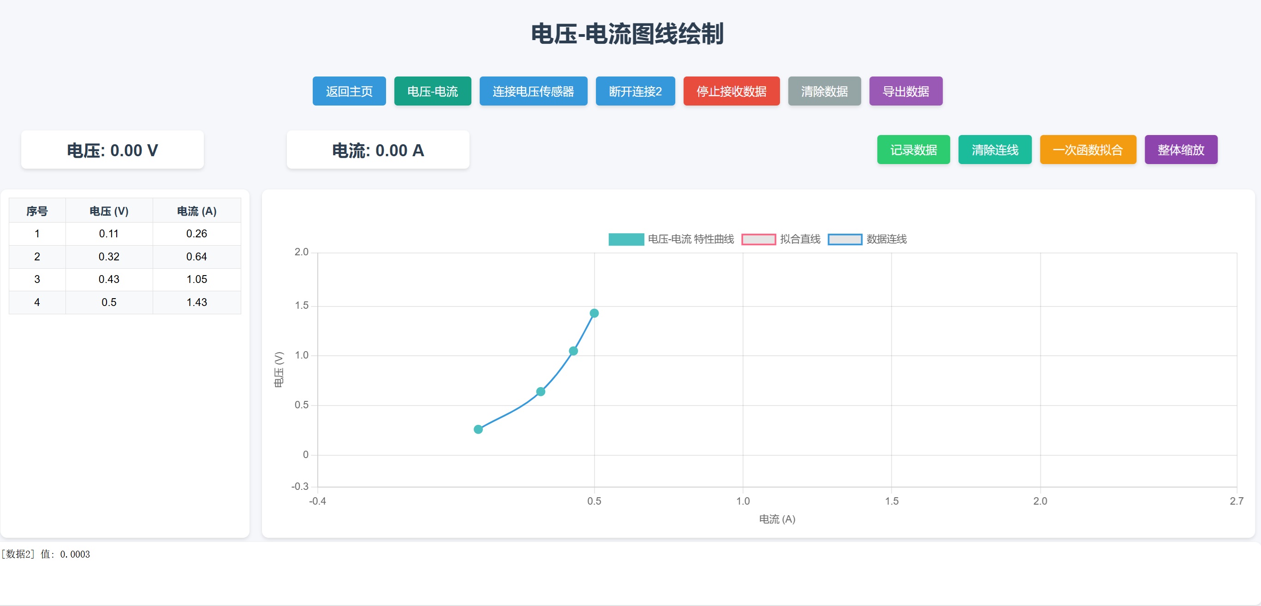The width and height of the screenshot is (1261, 606).
Task: Click the 电压: 0.00 V display panel
Action: point(112,150)
